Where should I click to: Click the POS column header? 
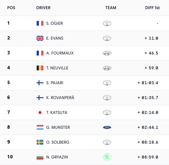pos(11,8)
